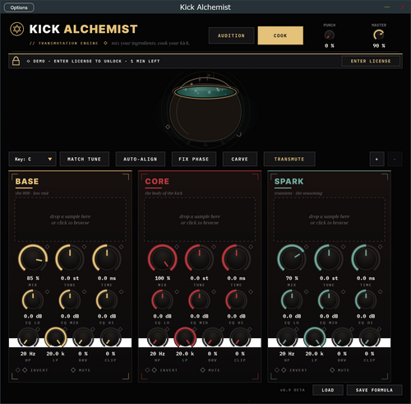Click the CORE sample drop zone
This screenshot has width=411, height=404.
200,220
